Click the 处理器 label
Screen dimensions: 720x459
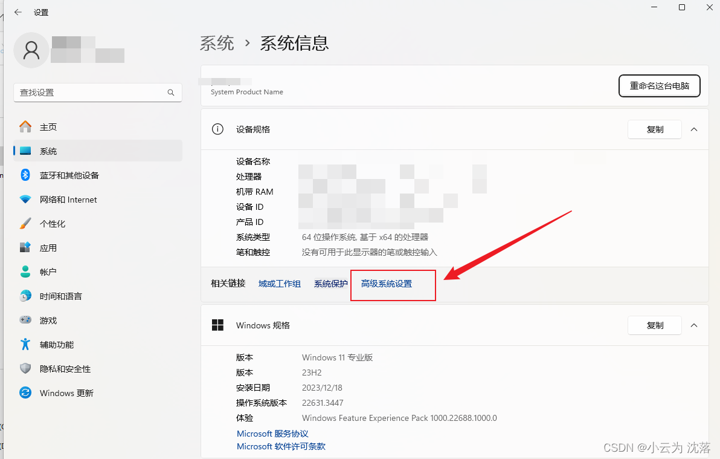(x=249, y=177)
